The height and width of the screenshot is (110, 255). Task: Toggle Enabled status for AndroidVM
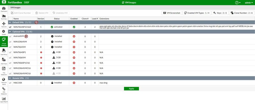[74, 36]
